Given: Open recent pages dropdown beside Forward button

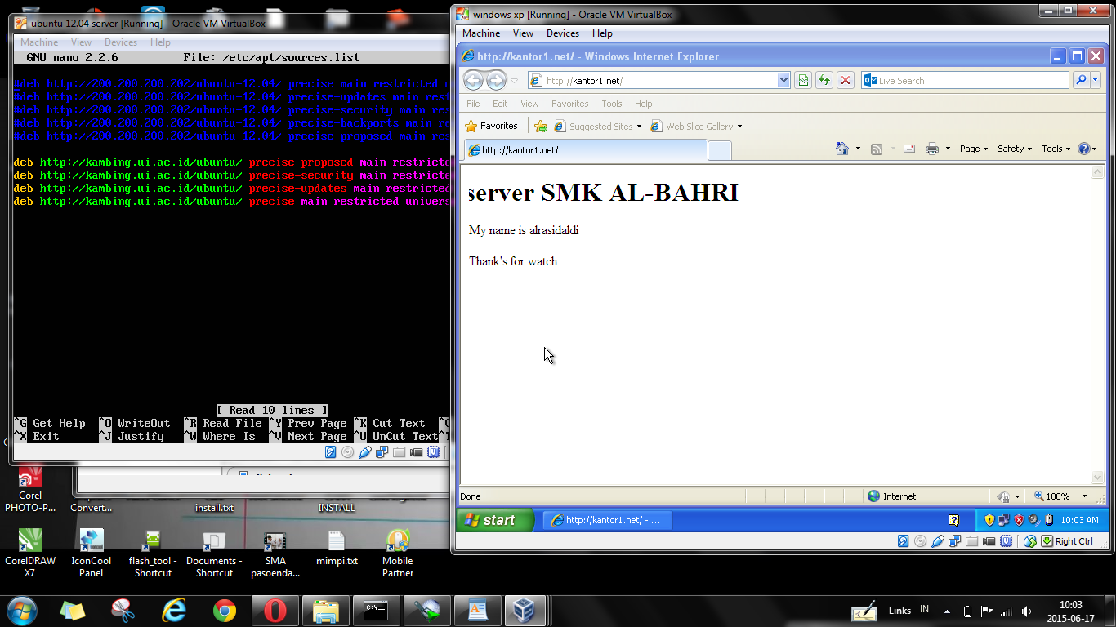Looking at the screenshot, I should pos(514,80).
